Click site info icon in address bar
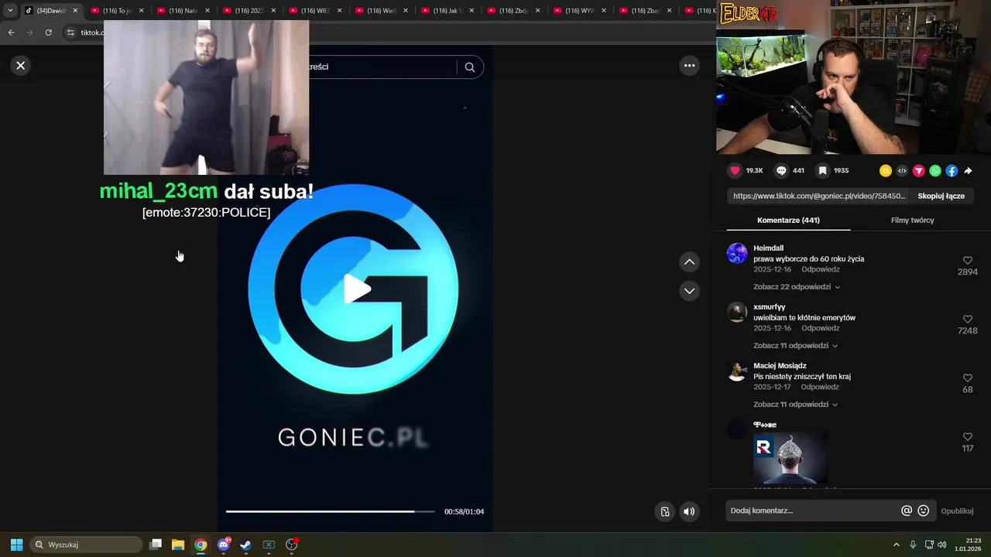This screenshot has height=557, width=991. 70,32
